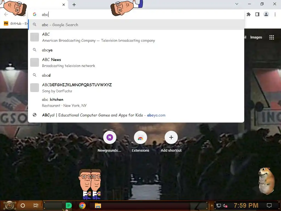Click the 7:59 PM clock
281x211 pixels.
pyautogui.click(x=246, y=206)
